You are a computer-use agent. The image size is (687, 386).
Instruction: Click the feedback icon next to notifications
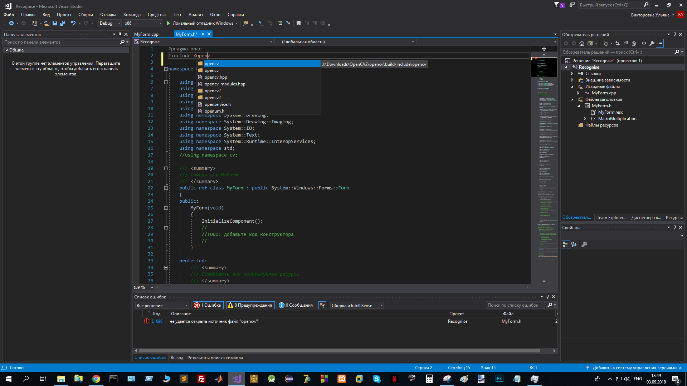point(572,5)
